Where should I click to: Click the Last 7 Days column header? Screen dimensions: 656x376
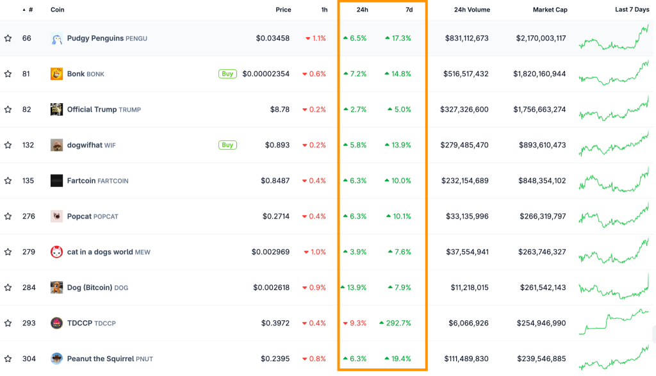[x=632, y=9]
